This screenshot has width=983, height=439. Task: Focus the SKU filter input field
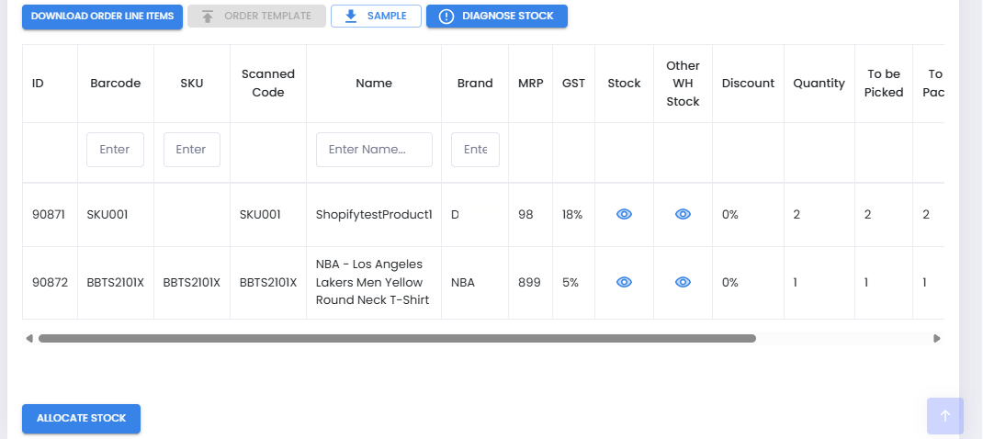(x=192, y=150)
